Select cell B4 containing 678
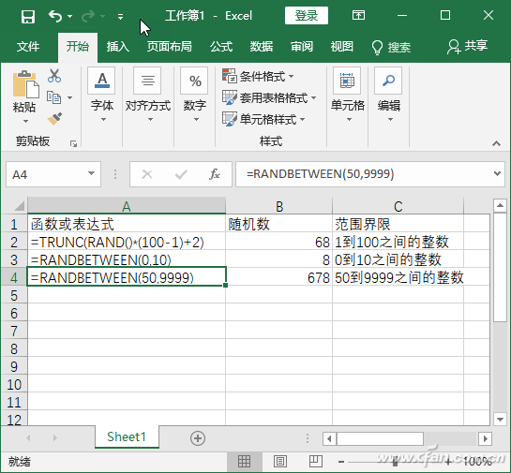511x473 pixels. pos(278,277)
